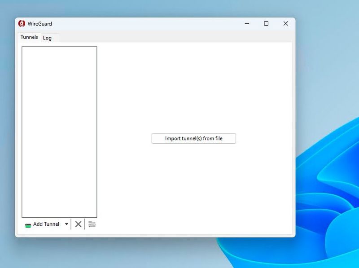Click empty title bar left of minimize button

[157, 24]
